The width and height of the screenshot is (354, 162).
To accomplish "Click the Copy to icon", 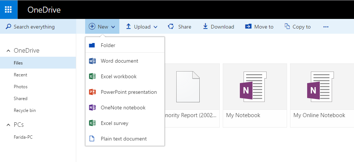I will tap(287, 26).
